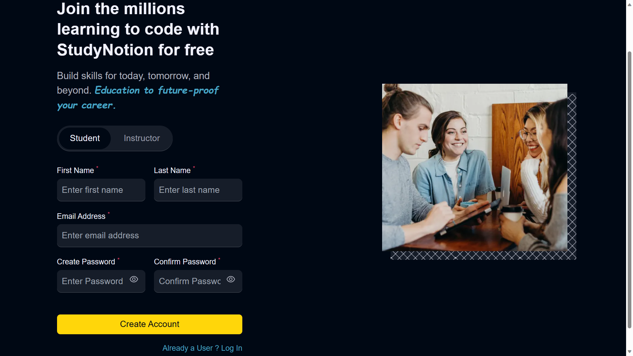Open the Already a User Log In link
The image size is (633, 356).
(x=202, y=348)
